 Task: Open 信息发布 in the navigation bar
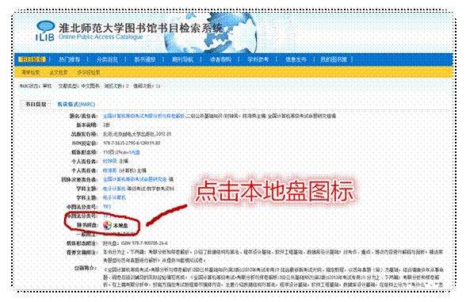(x=296, y=59)
